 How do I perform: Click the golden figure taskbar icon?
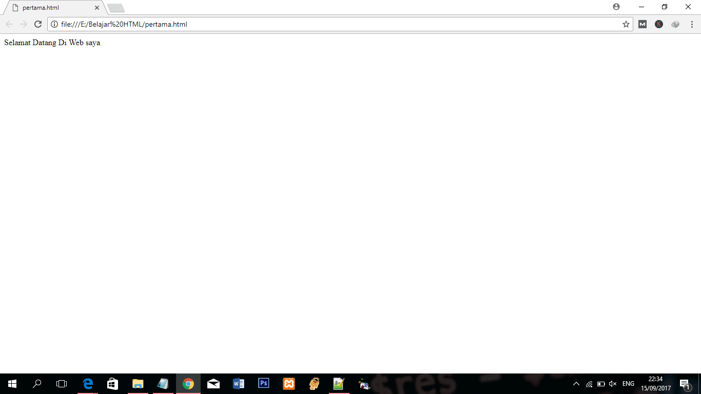[x=314, y=384]
